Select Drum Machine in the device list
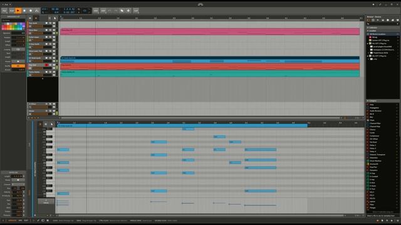This screenshot has height=225, width=401. pos(383,161)
